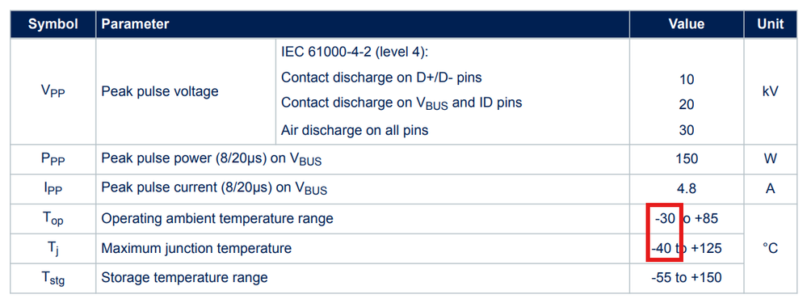Image resolution: width=807 pixels, height=303 pixels.
Task: Click the -55 to +150 value
Action: click(687, 278)
